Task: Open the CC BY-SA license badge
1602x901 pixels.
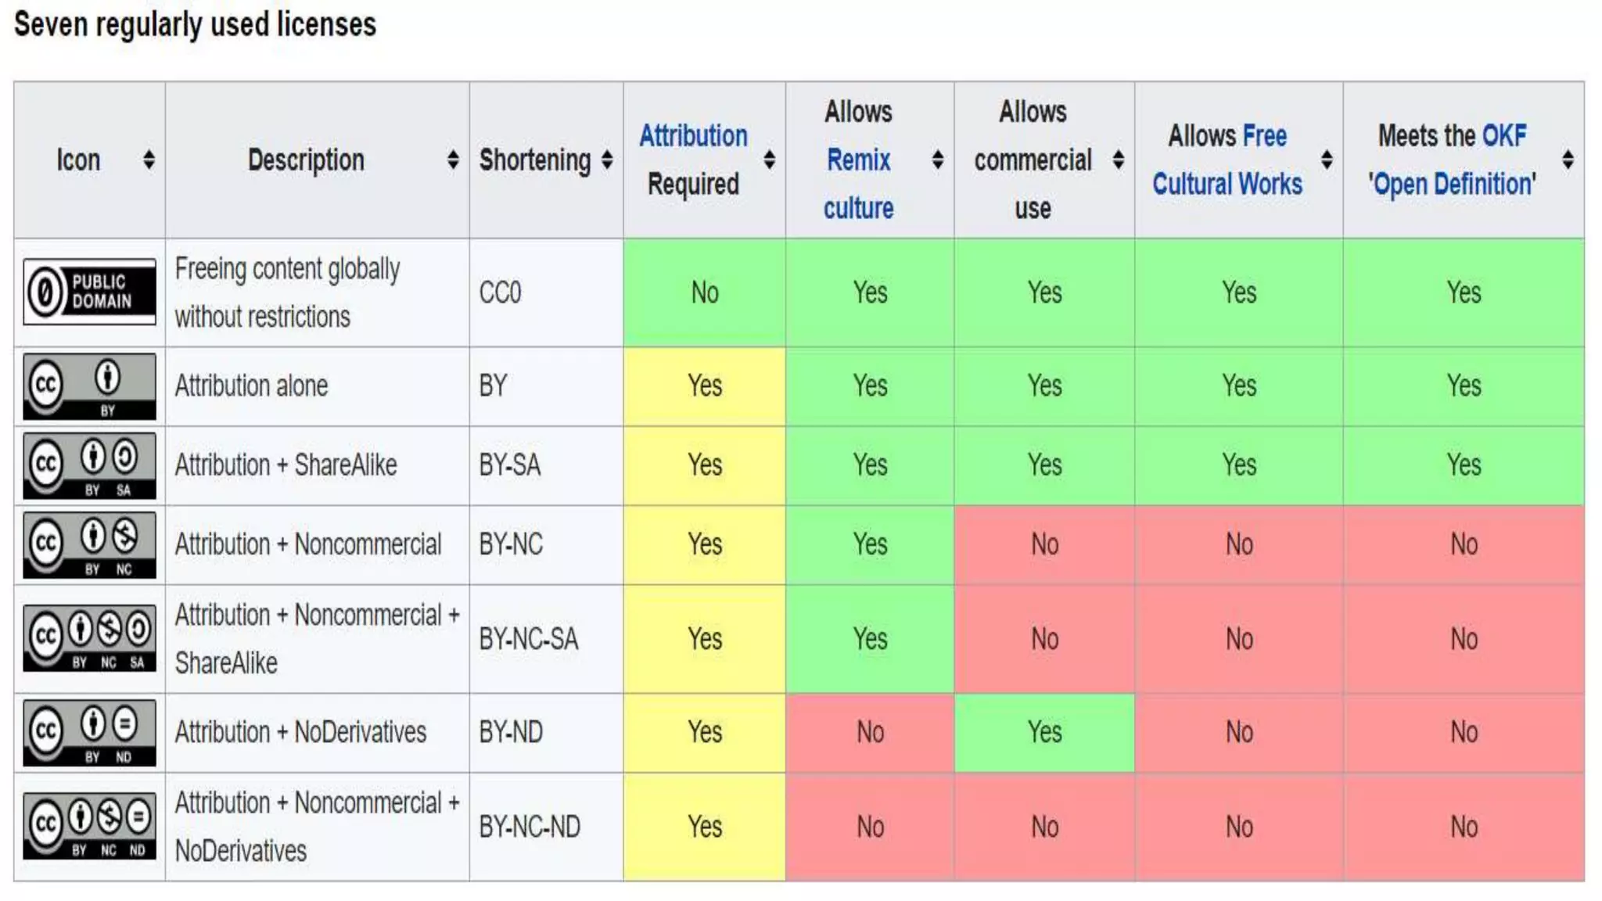Action: [x=89, y=465]
